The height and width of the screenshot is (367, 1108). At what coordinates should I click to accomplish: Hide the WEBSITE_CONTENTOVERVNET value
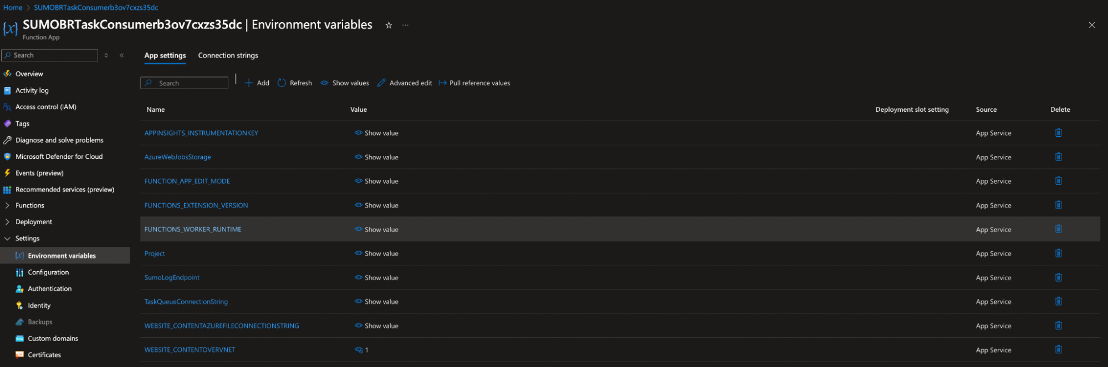pyautogui.click(x=359, y=350)
